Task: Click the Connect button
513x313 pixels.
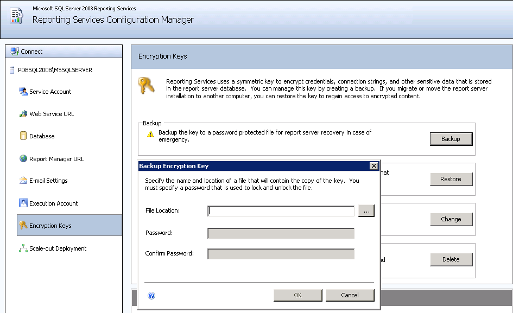Action: click(64, 52)
